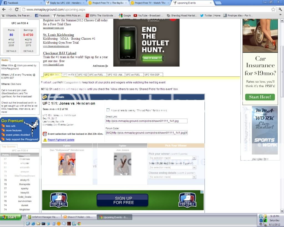Click the AdChoices icon
This screenshot has width=284, height=227.
point(107,66)
